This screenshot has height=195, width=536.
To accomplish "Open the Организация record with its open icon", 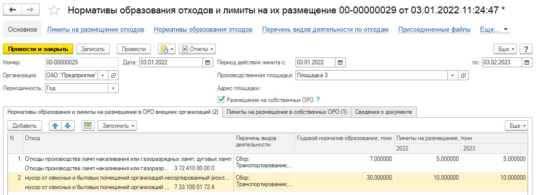I will (113, 75).
